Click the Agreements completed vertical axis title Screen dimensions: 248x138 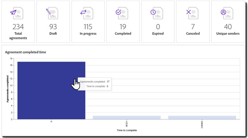pyautogui.click(x=7, y=89)
